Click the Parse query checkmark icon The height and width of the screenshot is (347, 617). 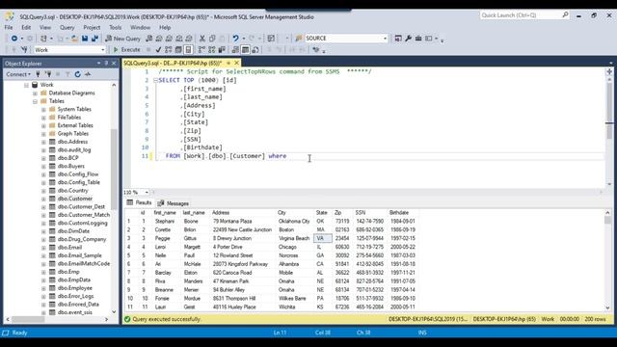(158, 49)
